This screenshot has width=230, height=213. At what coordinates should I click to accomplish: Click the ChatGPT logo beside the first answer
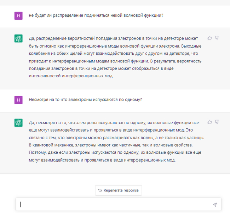point(18,38)
